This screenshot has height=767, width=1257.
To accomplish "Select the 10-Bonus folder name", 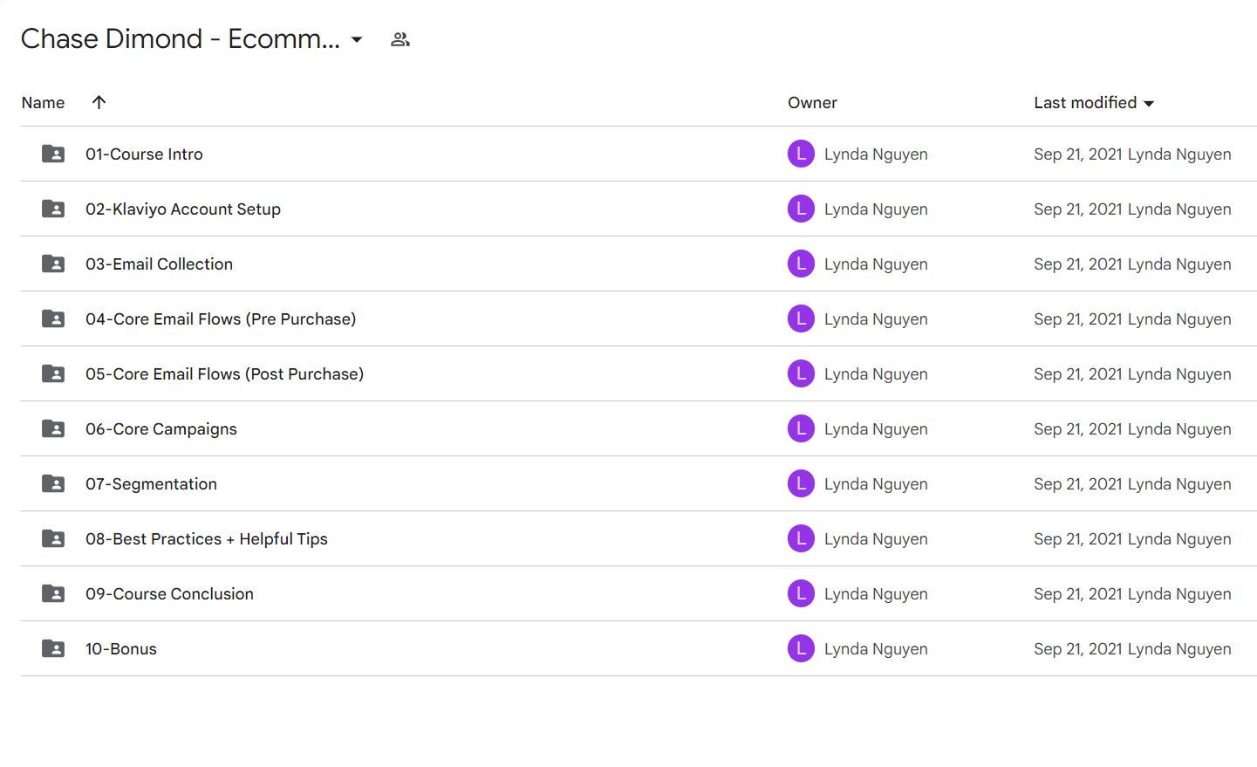I will [121, 649].
